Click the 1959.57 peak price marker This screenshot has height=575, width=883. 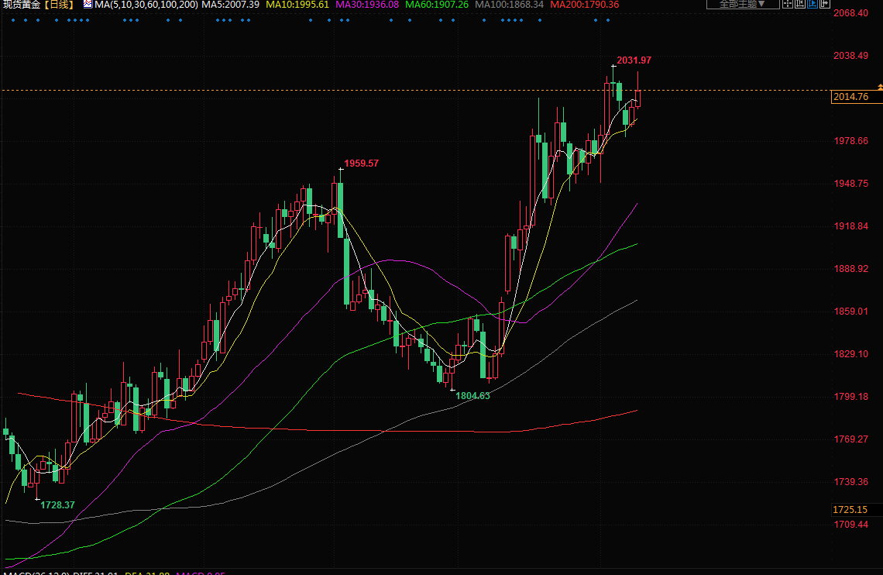361,164
